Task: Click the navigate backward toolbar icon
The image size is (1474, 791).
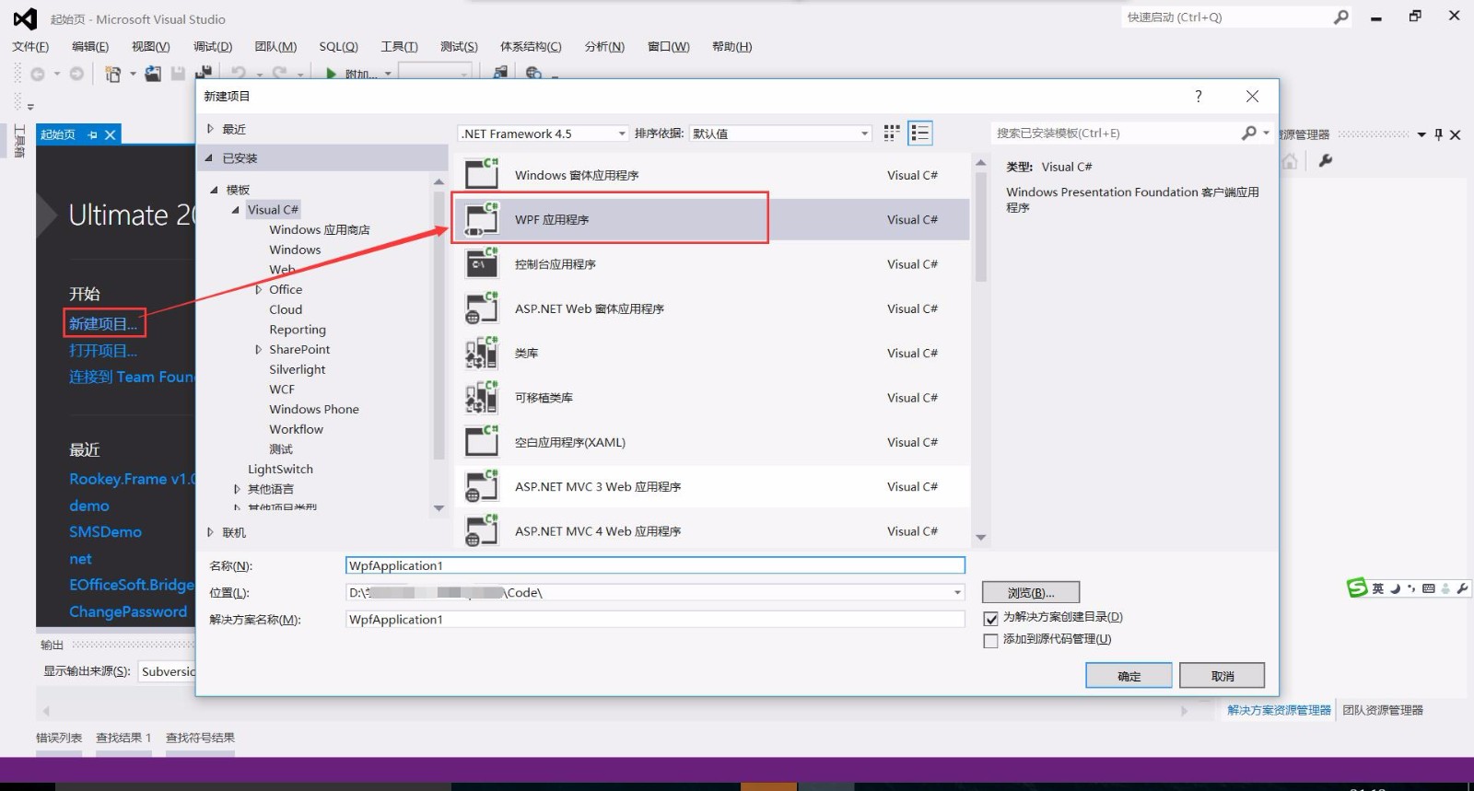Action: [x=38, y=74]
